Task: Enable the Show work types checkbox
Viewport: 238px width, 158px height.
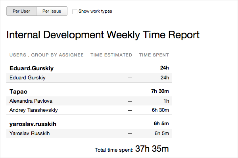Action: (x=75, y=11)
